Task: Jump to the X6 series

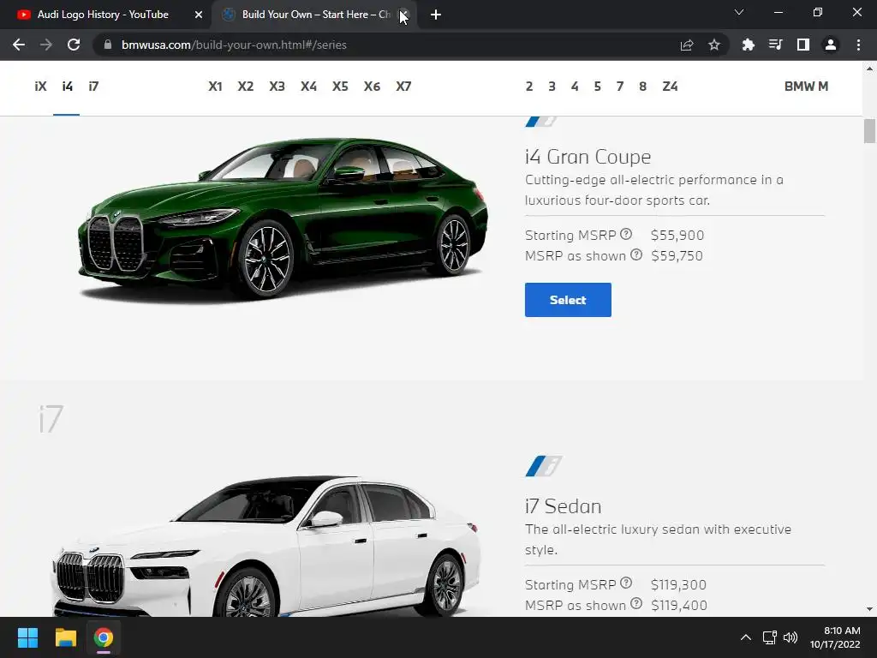Action: 372,87
